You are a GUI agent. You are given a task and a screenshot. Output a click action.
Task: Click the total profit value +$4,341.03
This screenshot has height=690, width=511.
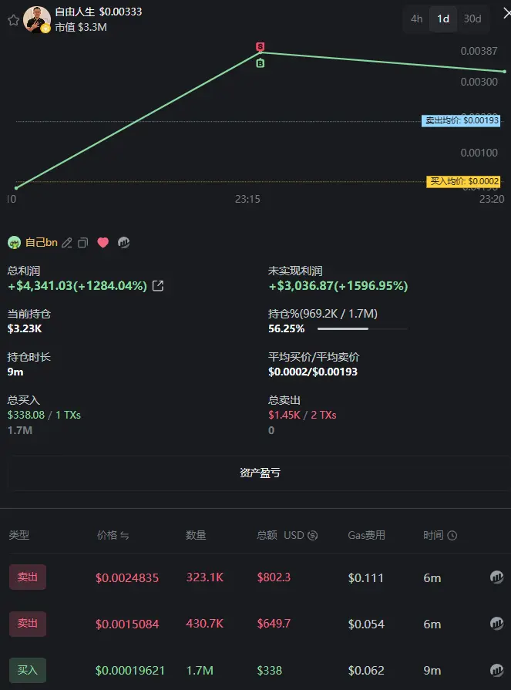pyautogui.click(x=77, y=286)
